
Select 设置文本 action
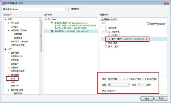pyautogui.click(x=15, y=60)
